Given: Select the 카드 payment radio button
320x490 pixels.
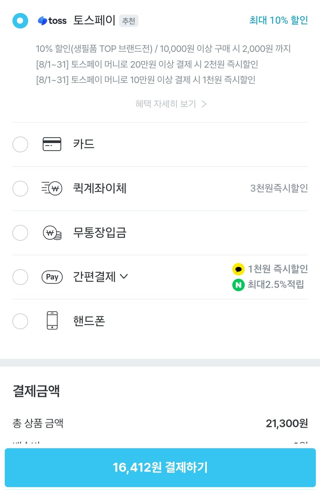Looking at the screenshot, I should (x=20, y=144).
